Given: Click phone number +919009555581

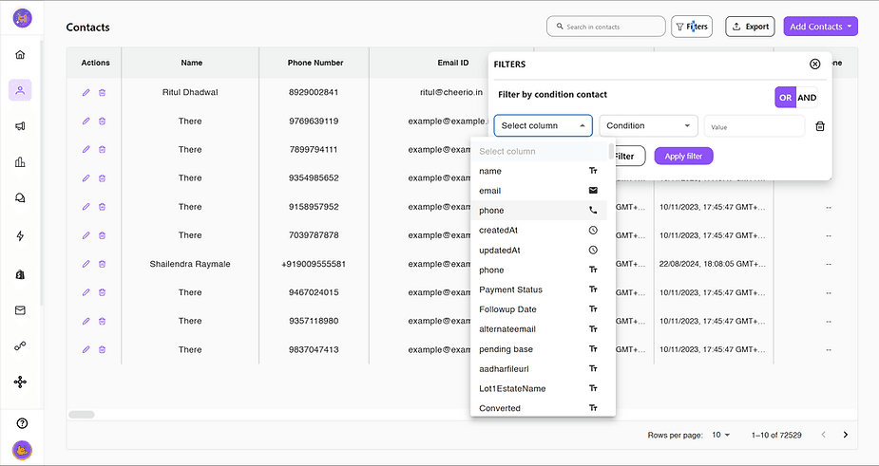Looking at the screenshot, I should click(x=314, y=264).
